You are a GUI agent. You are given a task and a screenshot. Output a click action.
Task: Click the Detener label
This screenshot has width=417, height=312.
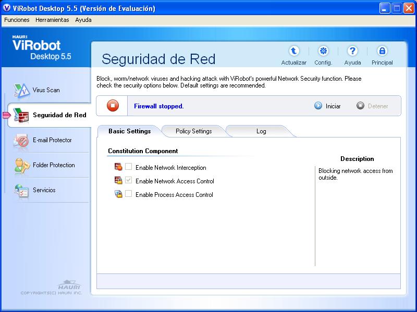pos(378,106)
